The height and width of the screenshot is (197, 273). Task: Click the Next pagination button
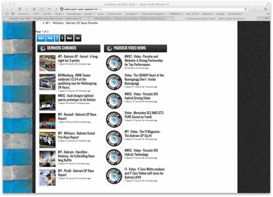tap(69, 38)
